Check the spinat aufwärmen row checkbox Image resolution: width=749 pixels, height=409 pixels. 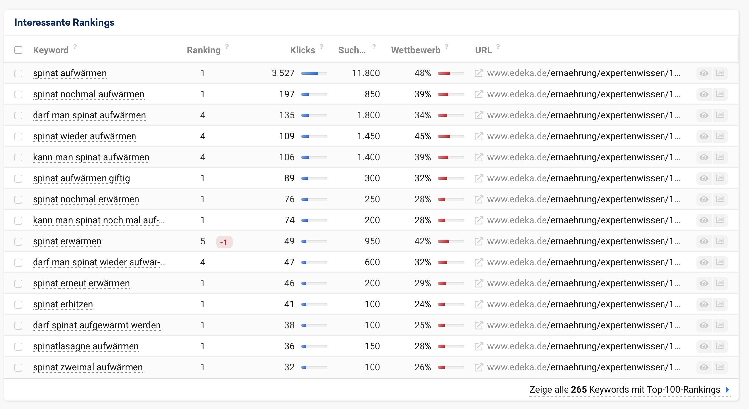pos(18,73)
